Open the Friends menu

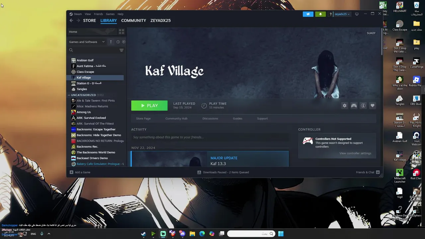pos(98,14)
